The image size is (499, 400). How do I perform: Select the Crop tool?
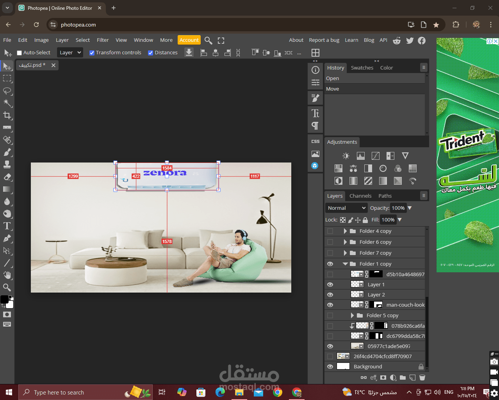coord(7,115)
